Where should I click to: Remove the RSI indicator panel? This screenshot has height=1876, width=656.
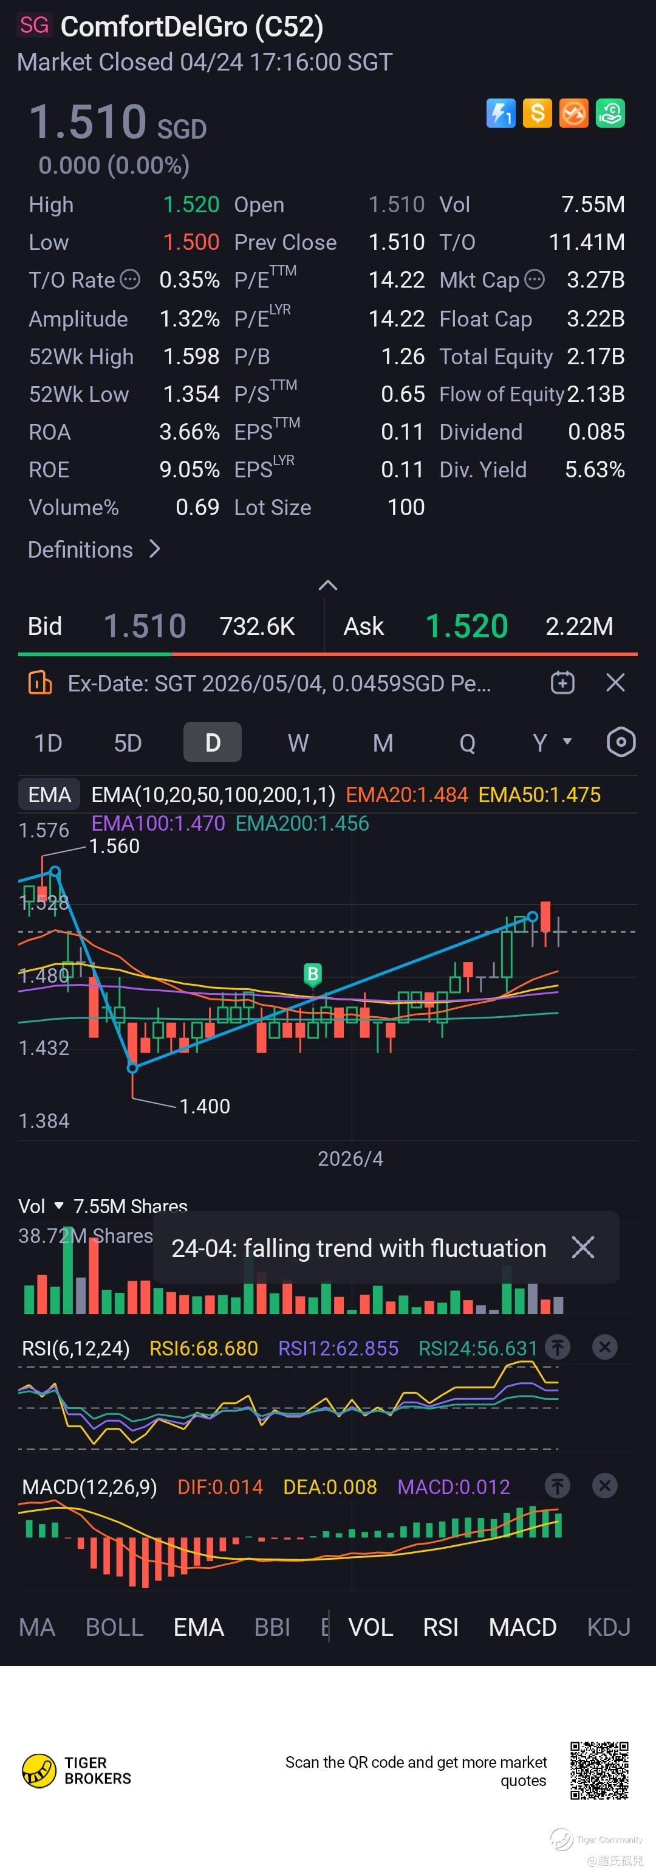604,1348
